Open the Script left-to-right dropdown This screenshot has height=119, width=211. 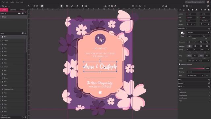click(x=192, y=61)
